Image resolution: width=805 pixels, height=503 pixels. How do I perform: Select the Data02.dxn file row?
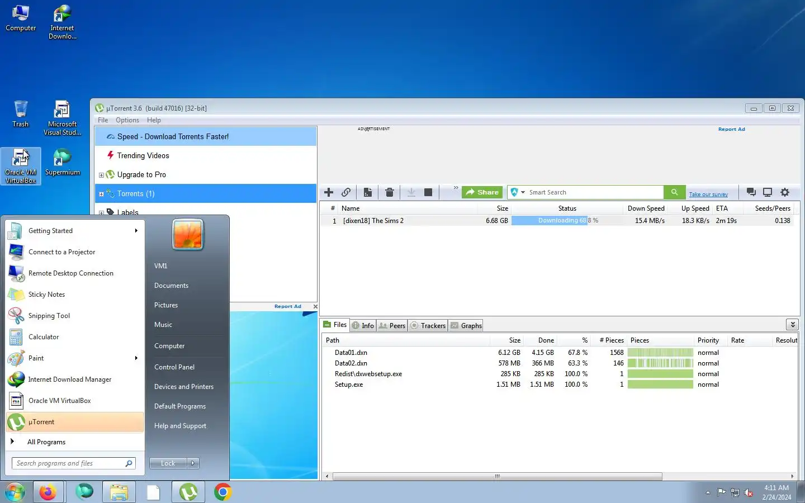[559, 363]
